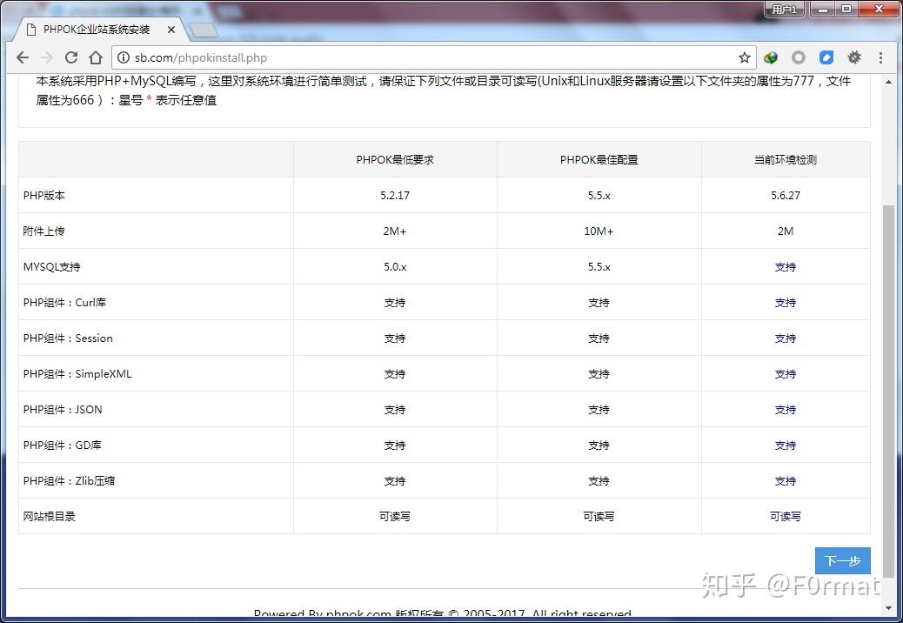Click current 支持 status for GD库
Screen dimensions: 903x623
(x=786, y=445)
